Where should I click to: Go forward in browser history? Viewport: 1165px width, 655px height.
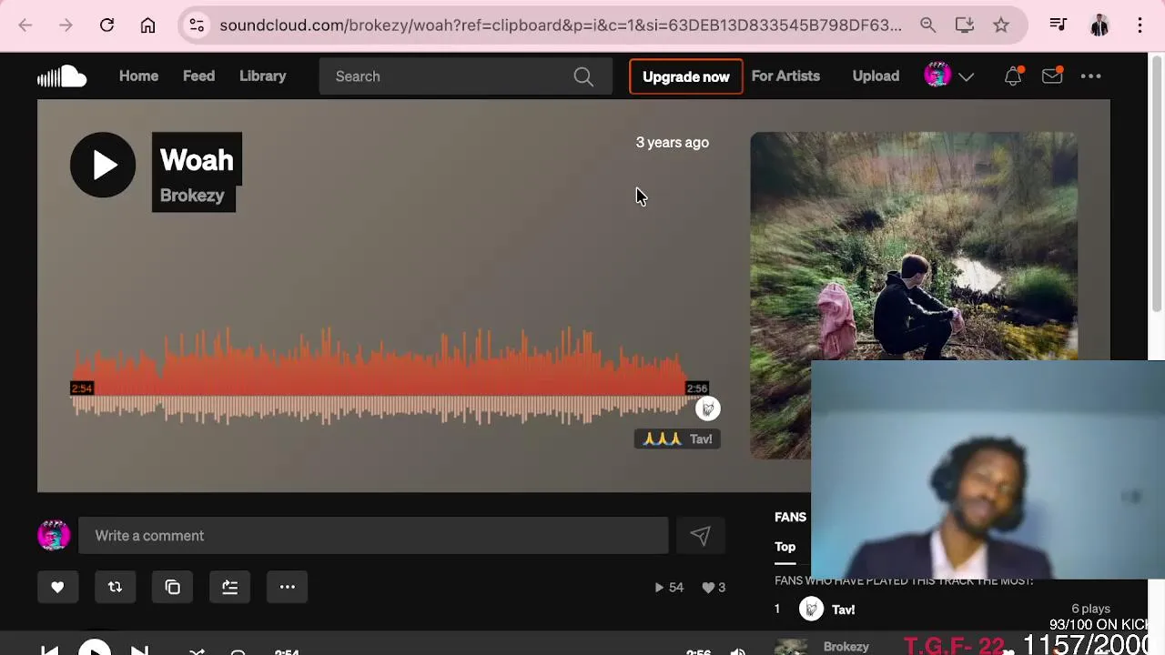click(x=66, y=25)
